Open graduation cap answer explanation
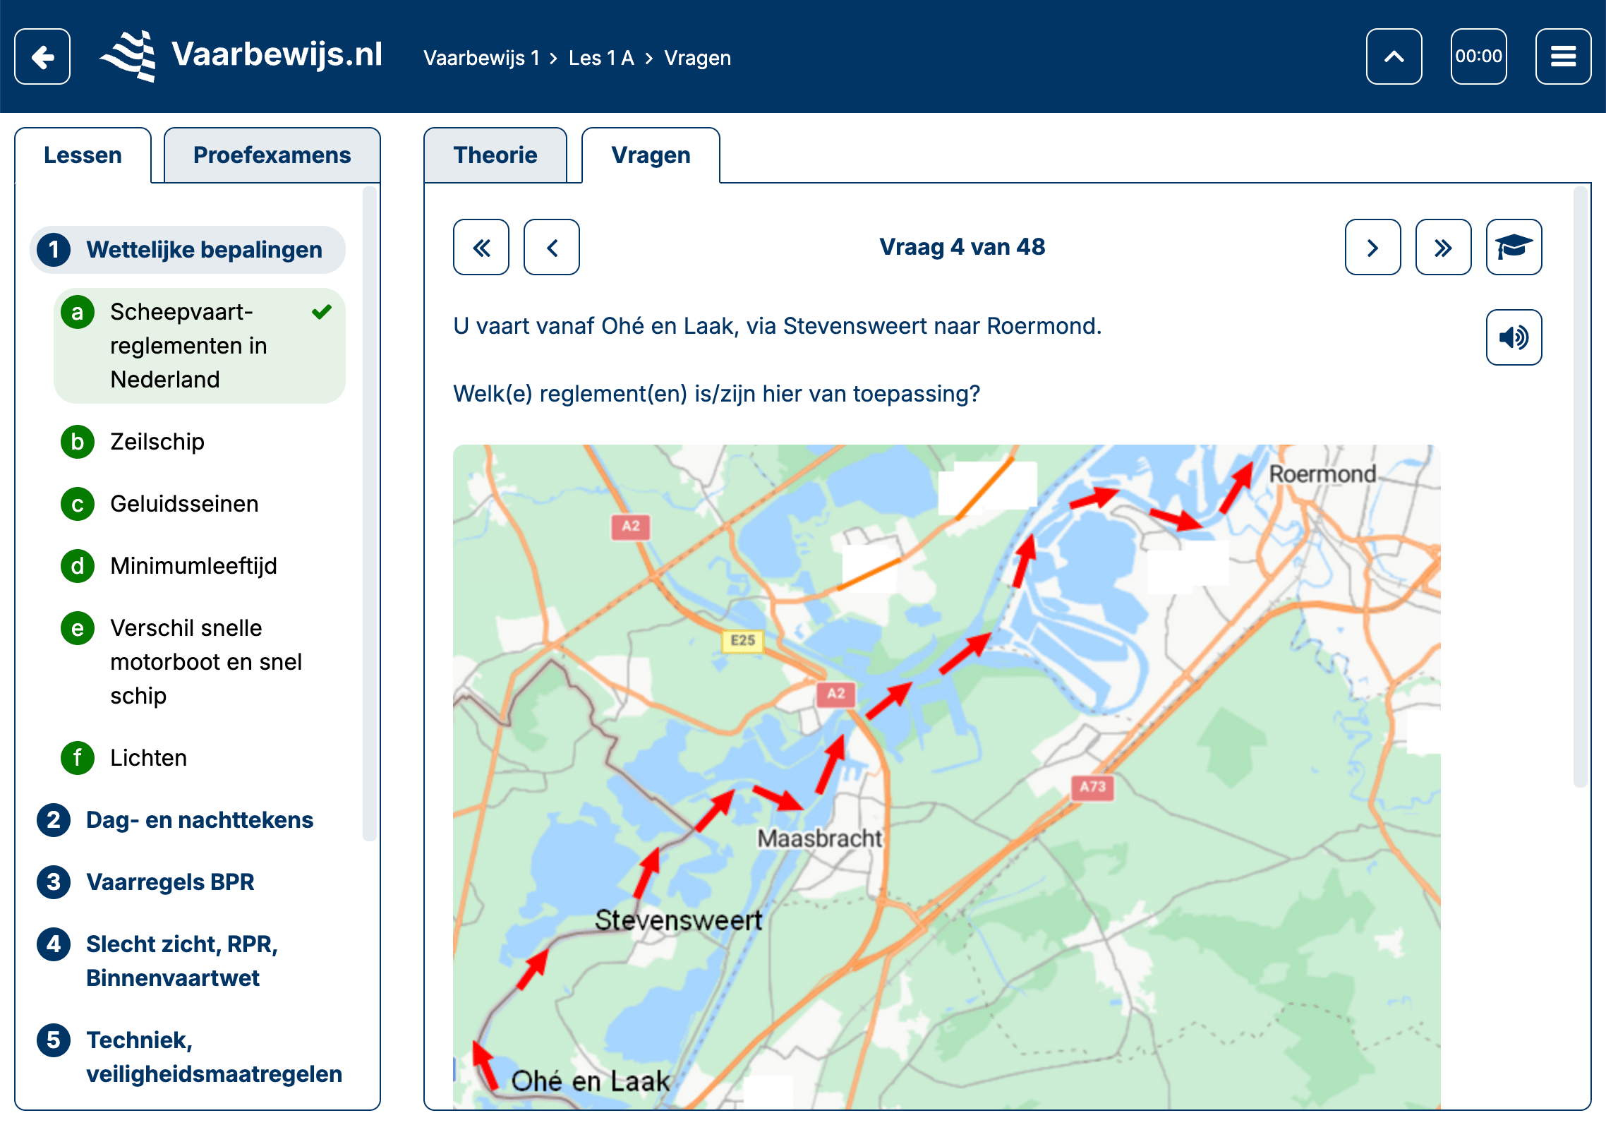Viewport: 1606px width, 1125px height. tap(1514, 247)
